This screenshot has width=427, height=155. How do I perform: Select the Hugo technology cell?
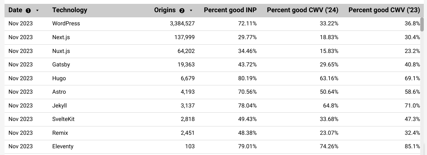(x=59, y=78)
